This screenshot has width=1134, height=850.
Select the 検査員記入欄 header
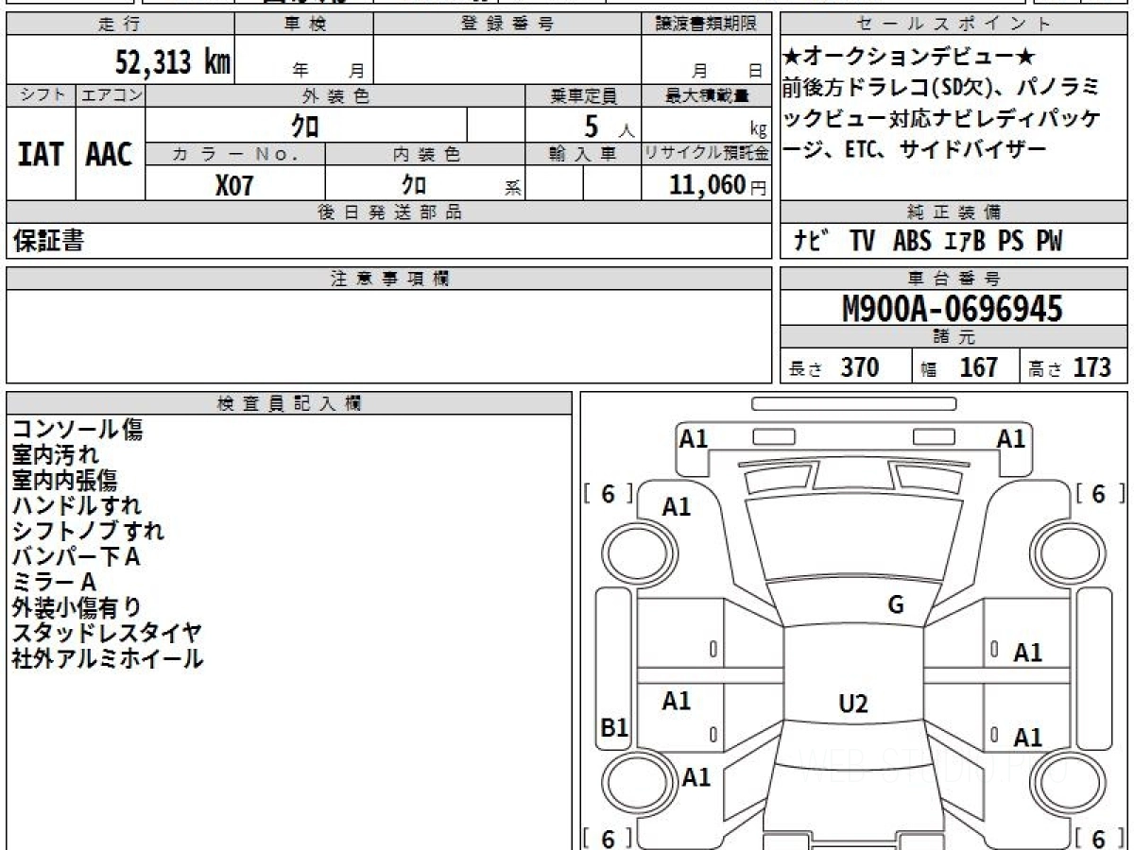click(289, 403)
